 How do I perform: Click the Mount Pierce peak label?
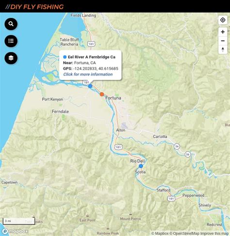131,219
